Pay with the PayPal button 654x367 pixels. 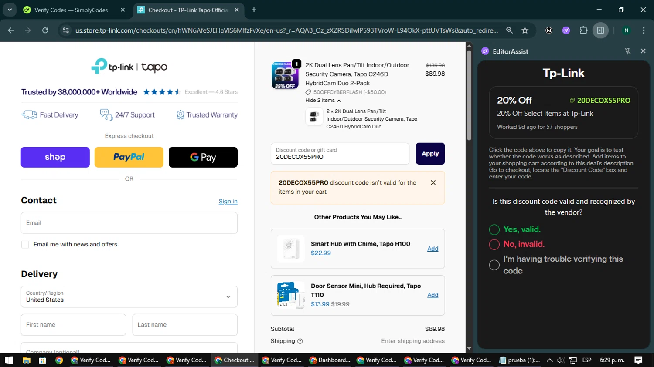[x=129, y=157]
